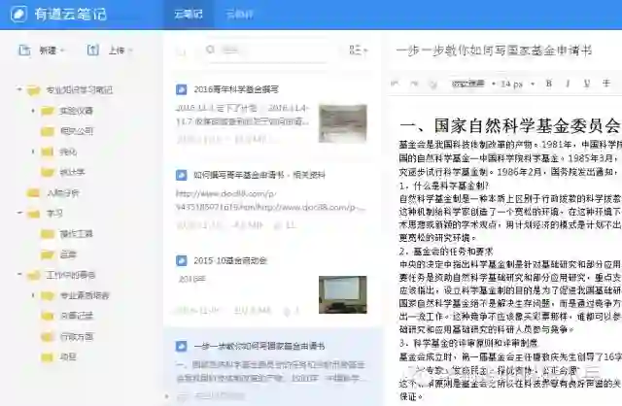Click the line 1、什么是科学基金制?
Viewport: 622px width, 406px height.
pos(444,186)
